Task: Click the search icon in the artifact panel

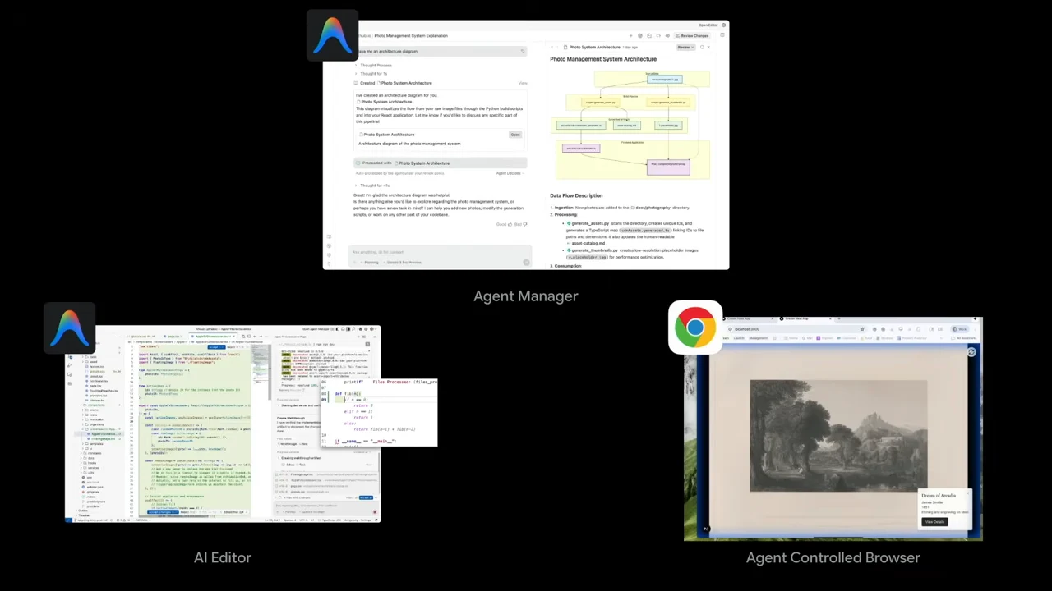Action: click(x=702, y=47)
